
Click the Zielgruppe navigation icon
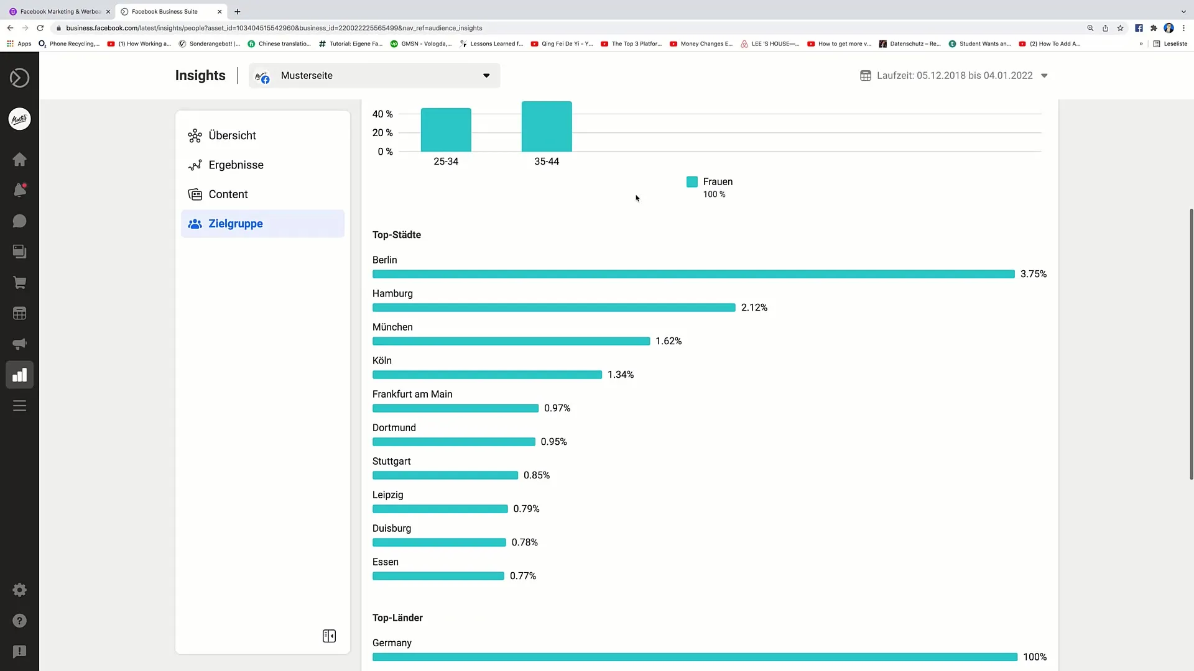(x=195, y=224)
